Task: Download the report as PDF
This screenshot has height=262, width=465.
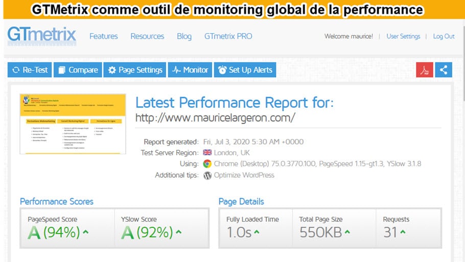Action: [424, 69]
